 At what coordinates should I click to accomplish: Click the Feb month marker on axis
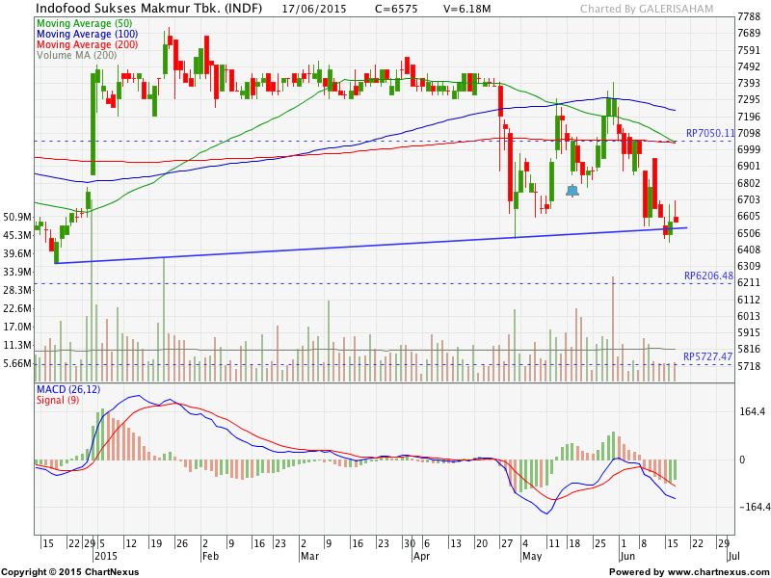point(210,556)
